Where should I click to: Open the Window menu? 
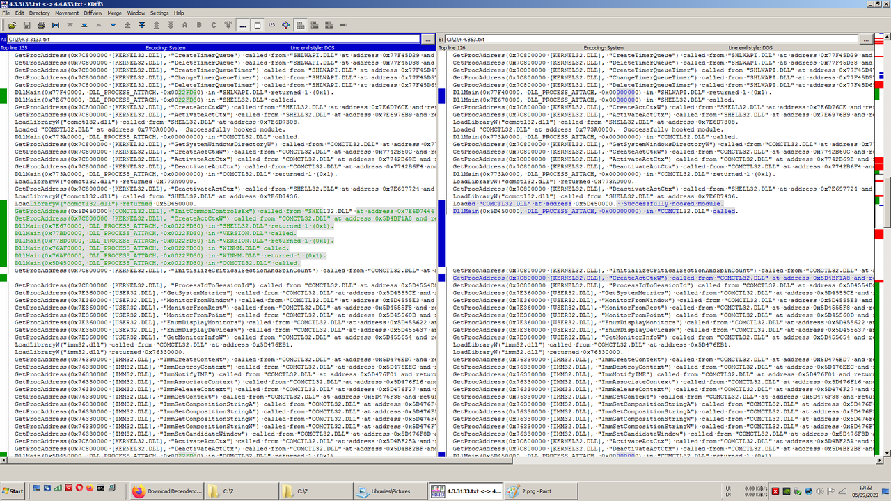[136, 13]
